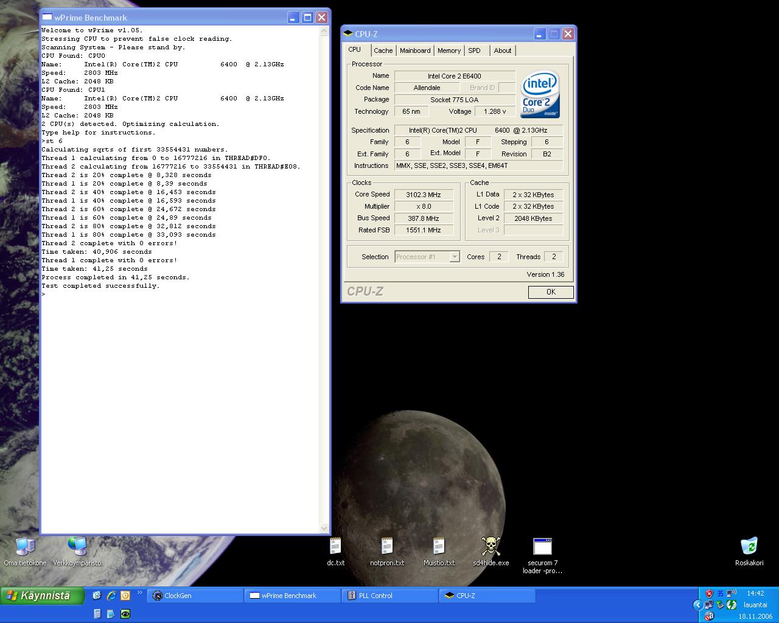Image resolution: width=779 pixels, height=623 pixels.
Task: Select the Muistio.txt file icon
Action: (x=439, y=551)
